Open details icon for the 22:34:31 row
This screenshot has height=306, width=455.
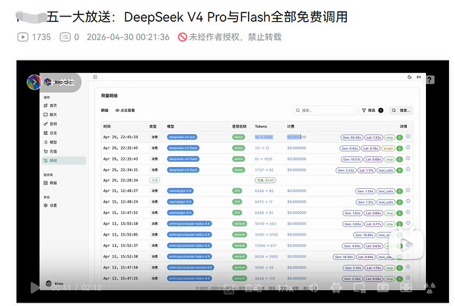408,169
